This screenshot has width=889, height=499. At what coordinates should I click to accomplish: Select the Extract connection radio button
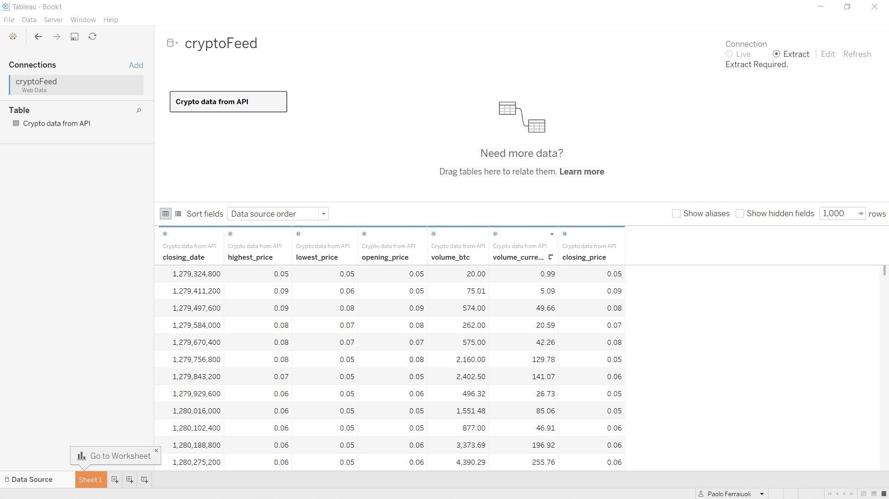tap(776, 54)
